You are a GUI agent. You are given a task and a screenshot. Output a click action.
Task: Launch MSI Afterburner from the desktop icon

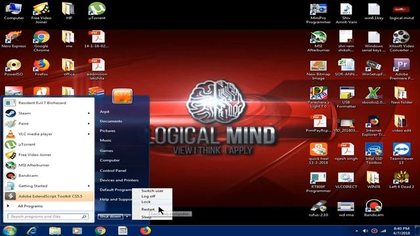coord(318,41)
